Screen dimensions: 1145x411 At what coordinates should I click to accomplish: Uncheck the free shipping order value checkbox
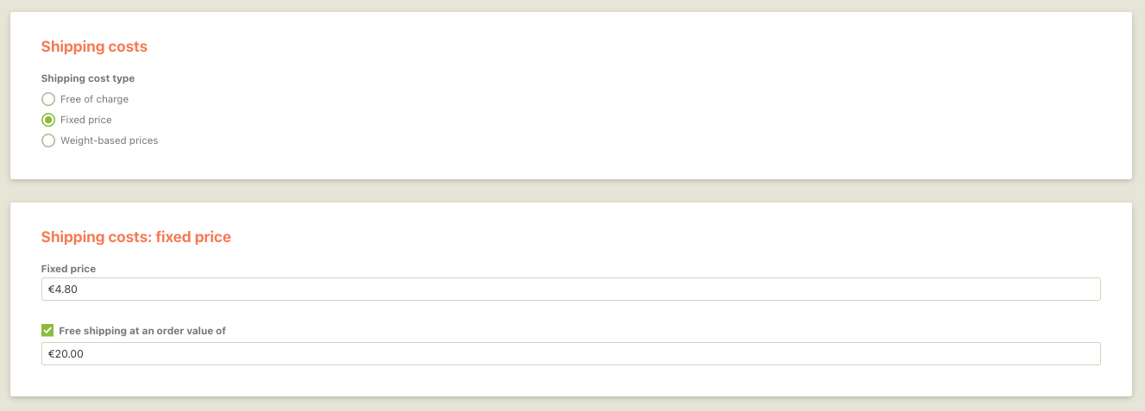tap(47, 330)
